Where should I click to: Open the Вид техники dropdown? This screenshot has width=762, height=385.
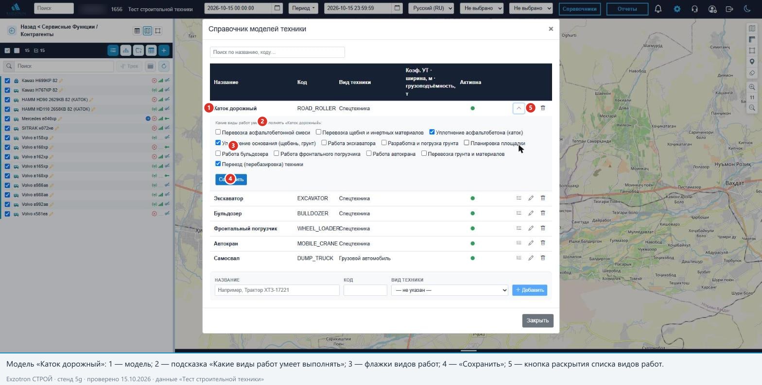pyautogui.click(x=450, y=290)
